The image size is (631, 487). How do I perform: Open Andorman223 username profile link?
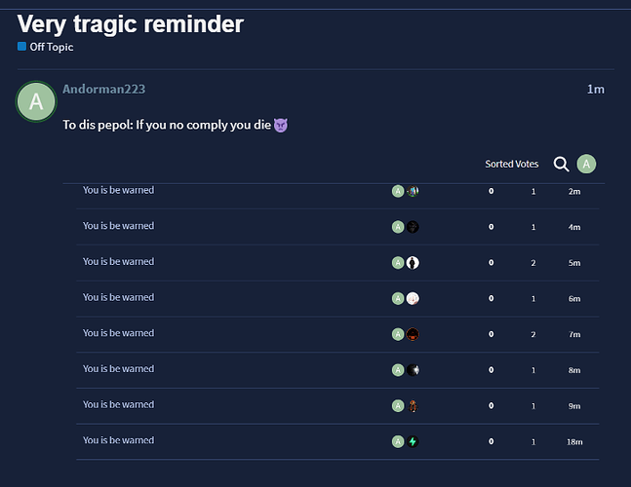coord(103,89)
